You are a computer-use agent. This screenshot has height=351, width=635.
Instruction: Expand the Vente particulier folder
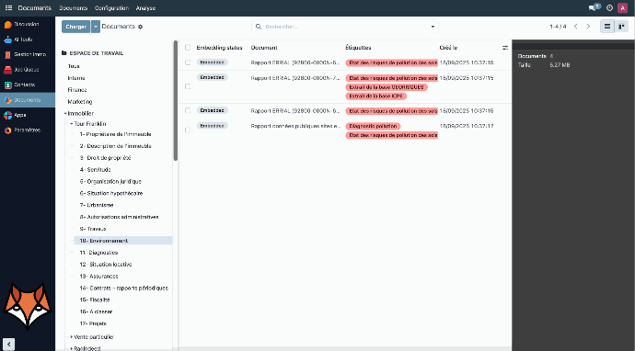pos(72,337)
